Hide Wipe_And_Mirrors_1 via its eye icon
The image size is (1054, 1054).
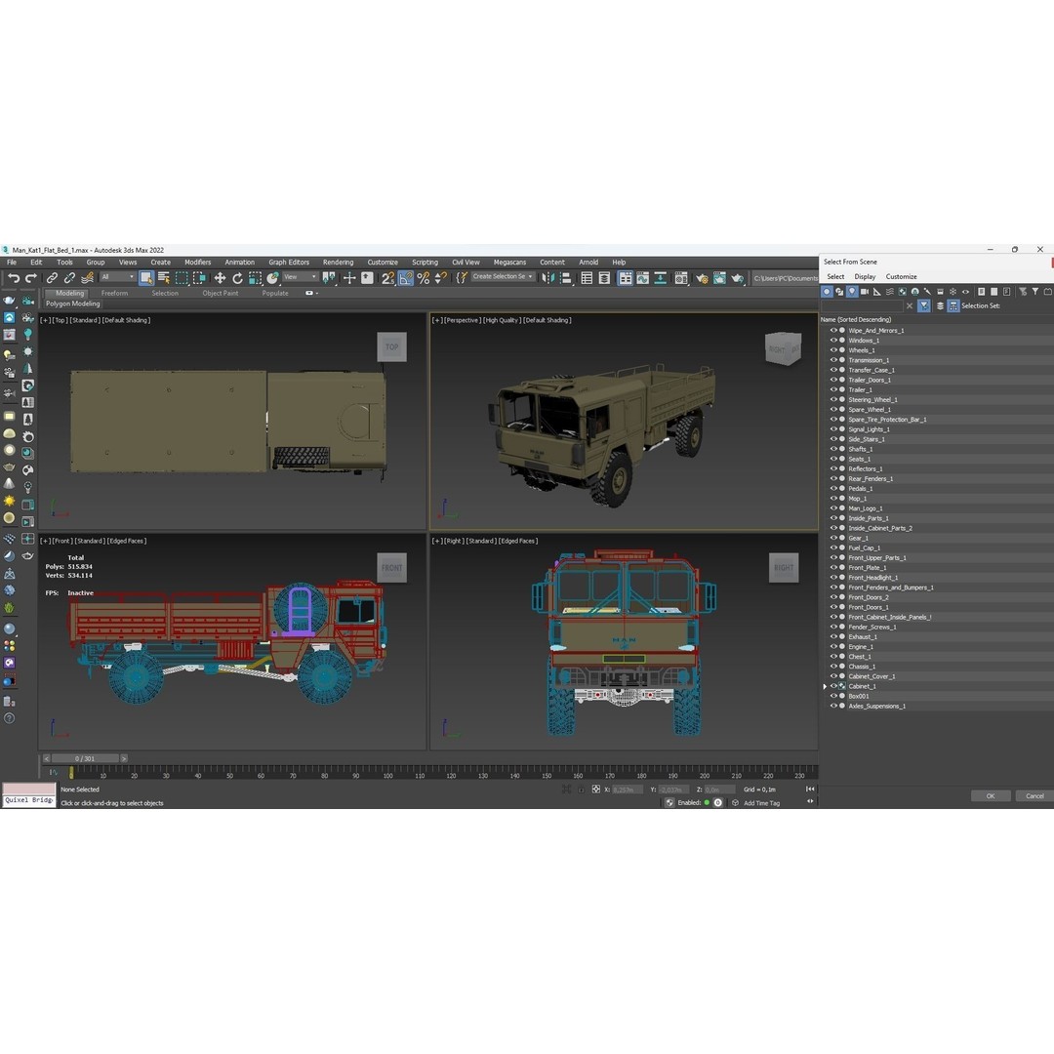click(x=833, y=331)
